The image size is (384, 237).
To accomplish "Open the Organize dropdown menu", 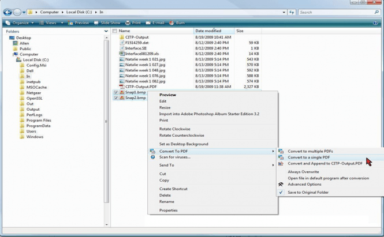I will [21, 22].
